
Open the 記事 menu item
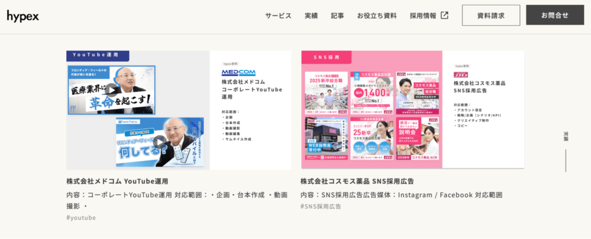(x=337, y=16)
